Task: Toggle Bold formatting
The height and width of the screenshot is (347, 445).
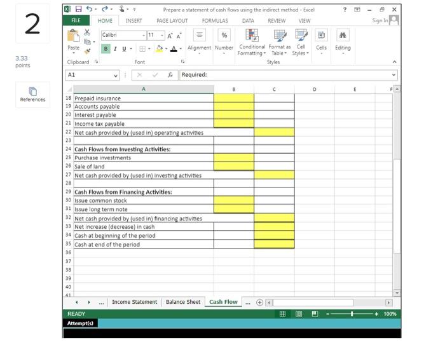Action: pyautogui.click(x=106, y=49)
